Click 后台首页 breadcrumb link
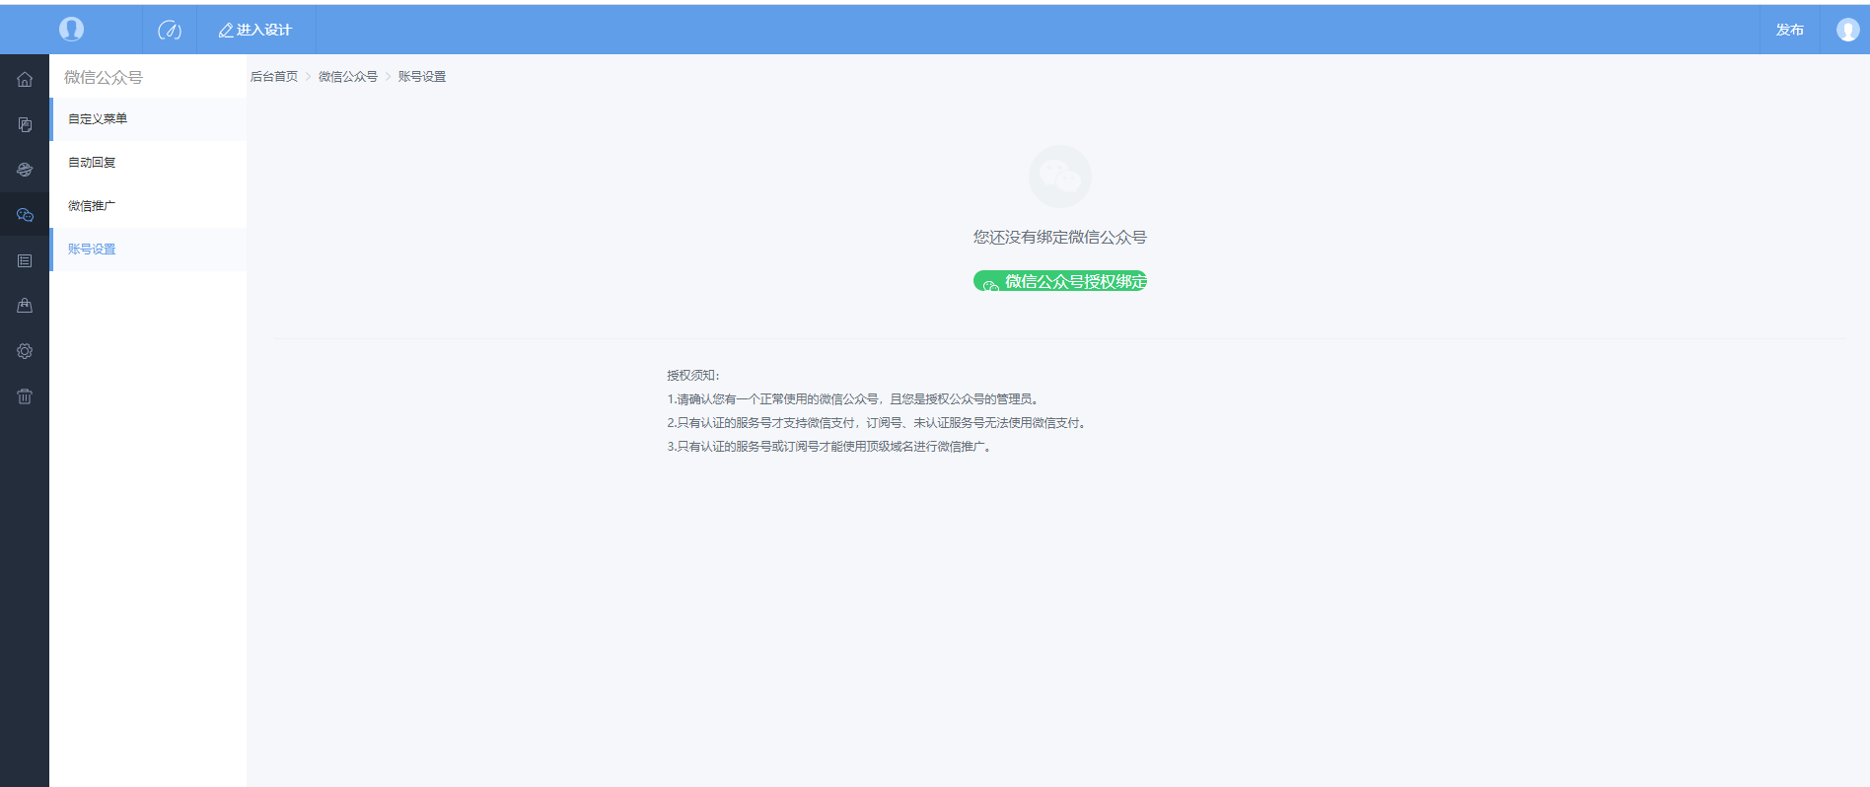The height and width of the screenshot is (787, 1870). pyautogui.click(x=274, y=76)
